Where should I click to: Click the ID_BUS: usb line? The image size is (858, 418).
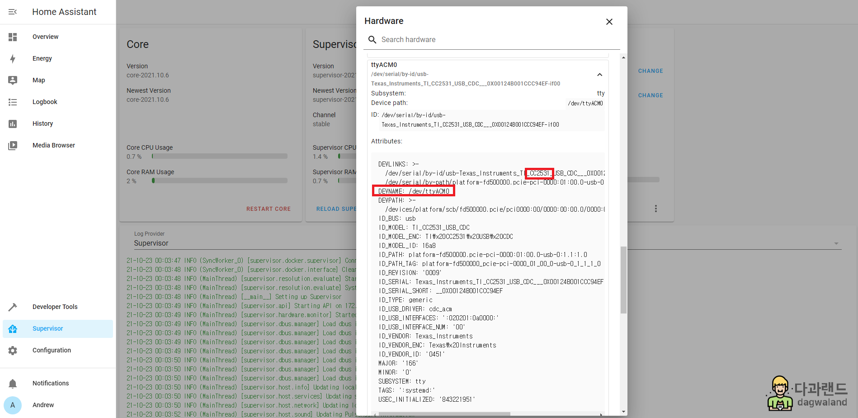pyautogui.click(x=397, y=218)
